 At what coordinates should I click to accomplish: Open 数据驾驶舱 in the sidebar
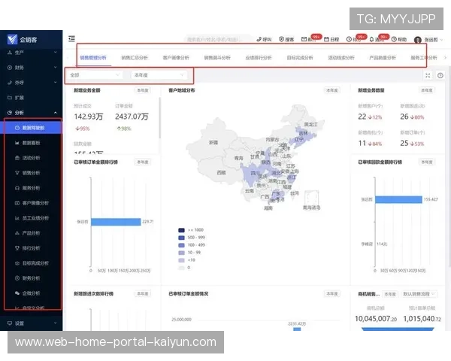click(34, 128)
